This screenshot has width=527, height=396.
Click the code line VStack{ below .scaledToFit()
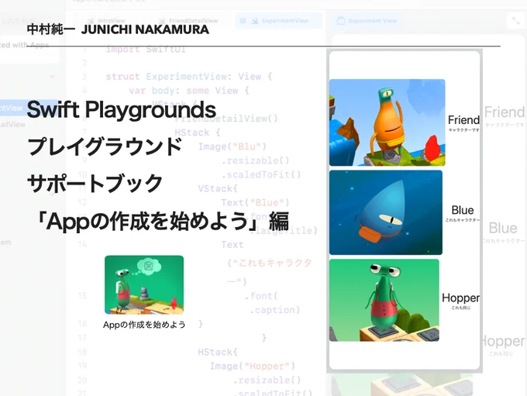pyautogui.click(x=218, y=188)
